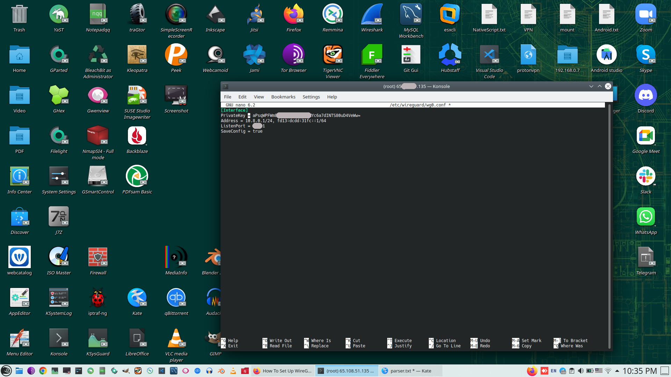This screenshot has height=377, width=671.
Task: Click the EN keyboard layout indicator
Action: (554, 371)
